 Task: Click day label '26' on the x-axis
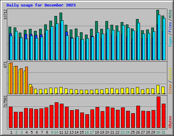pyautogui.click(x=138, y=132)
